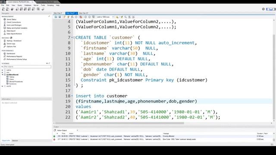This screenshot has height=155, width=276.
Task: Click the create function icon
Action: (x=33, y=9)
